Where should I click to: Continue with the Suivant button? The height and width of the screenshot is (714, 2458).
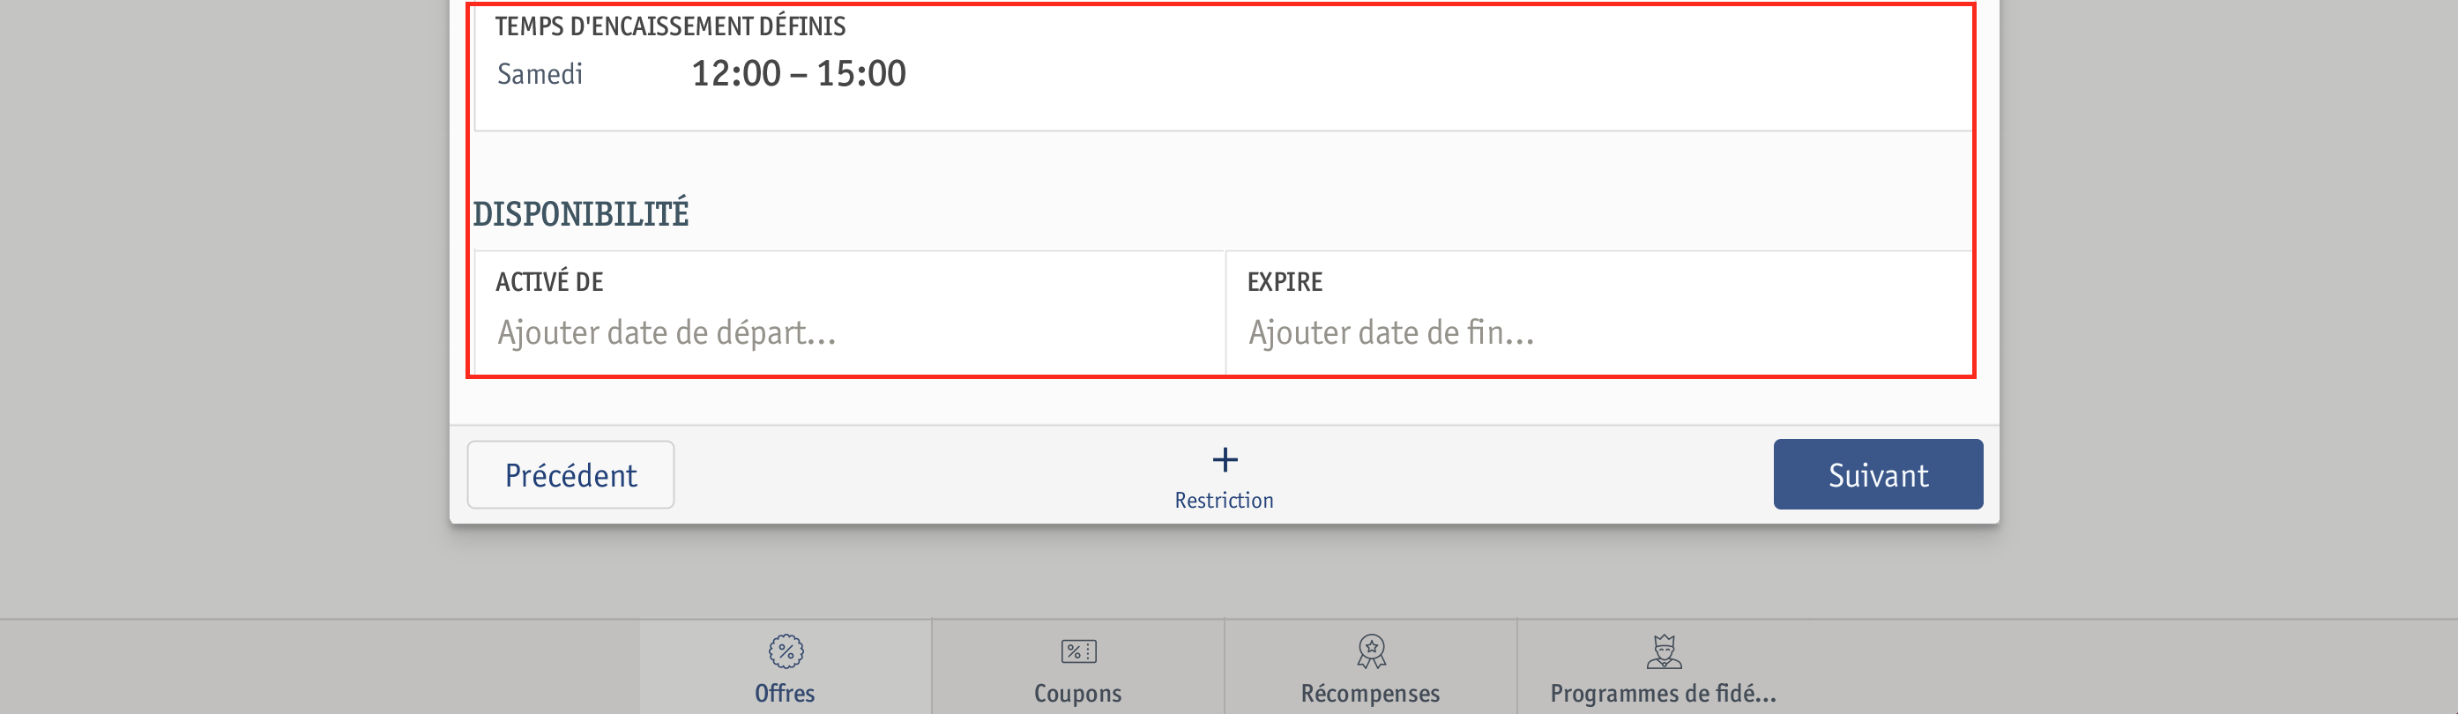[1878, 474]
